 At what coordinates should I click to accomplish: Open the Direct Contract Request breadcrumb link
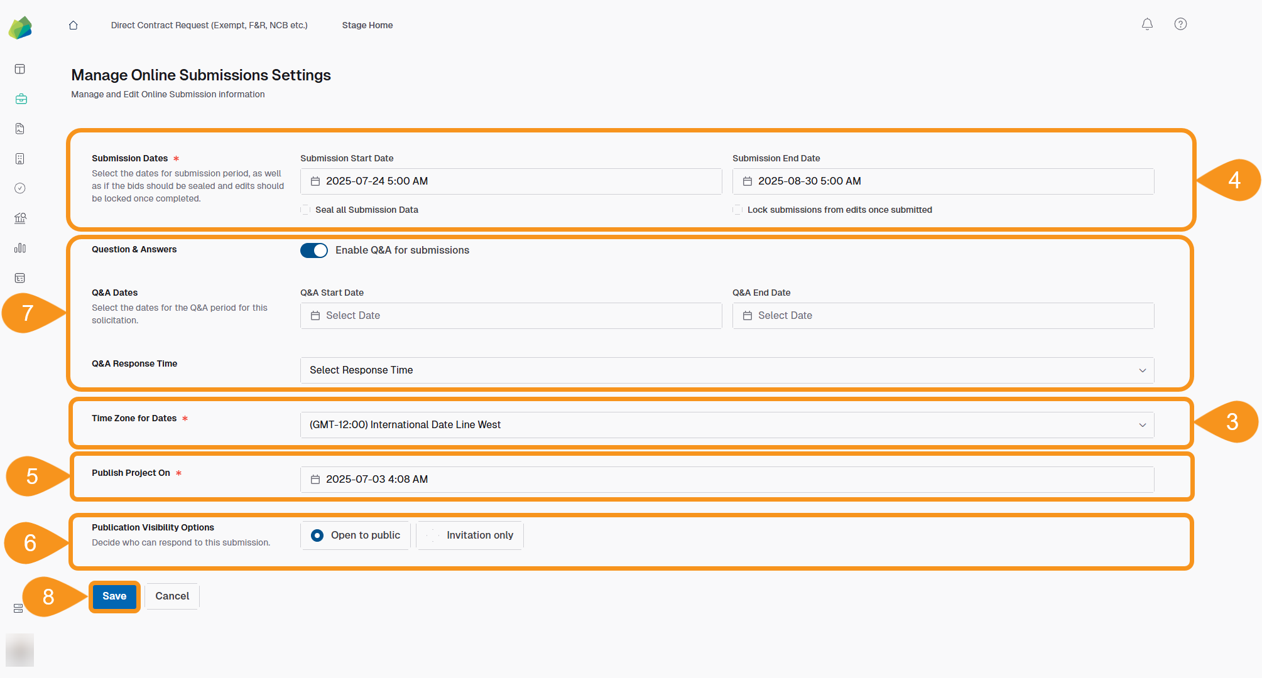[x=209, y=25]
